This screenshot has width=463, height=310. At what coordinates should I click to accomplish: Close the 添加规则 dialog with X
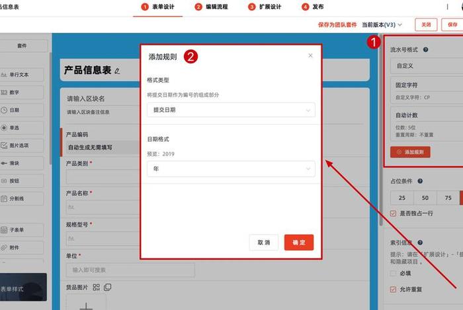pyautogui.click(x=310, y=55)
